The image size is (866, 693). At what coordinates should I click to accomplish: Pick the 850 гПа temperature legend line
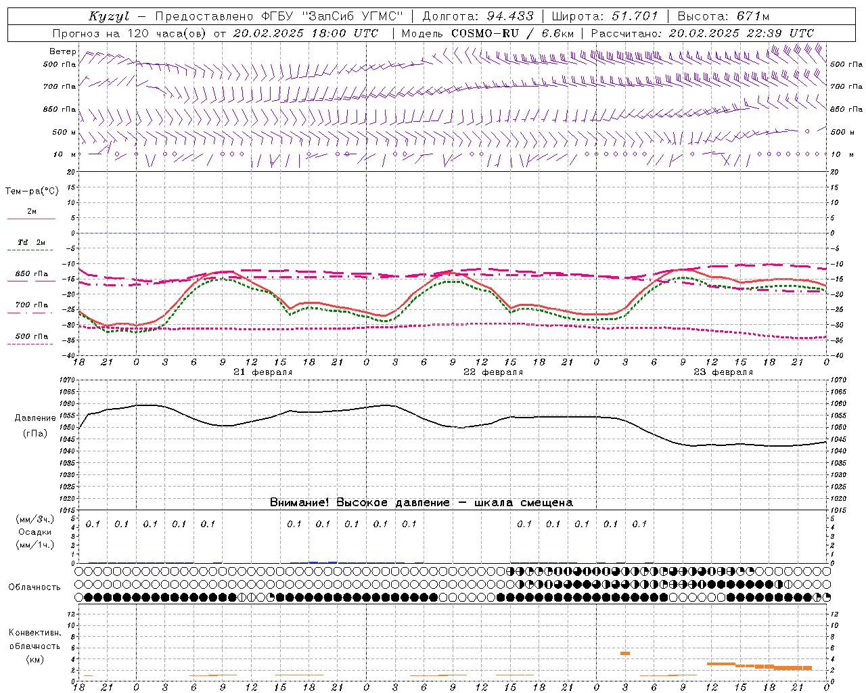[x=31, y=282]
